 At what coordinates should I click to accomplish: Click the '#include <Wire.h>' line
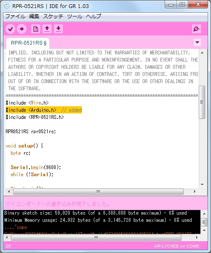(x=27, y=103)
